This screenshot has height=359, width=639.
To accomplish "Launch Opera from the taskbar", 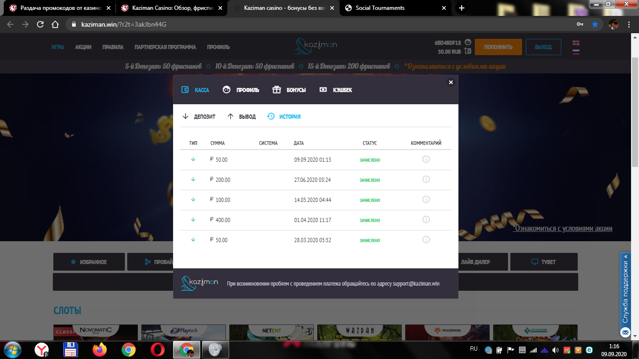I will pyautogui.click(x=157, y=349).
